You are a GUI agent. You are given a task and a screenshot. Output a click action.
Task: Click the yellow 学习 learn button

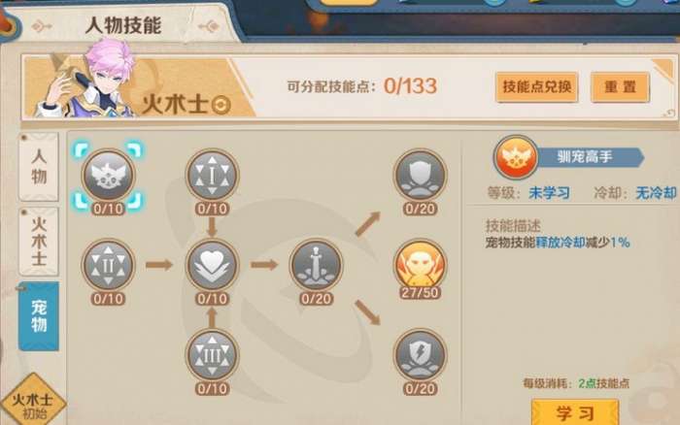pyautogui.click(x=575, y=412)
